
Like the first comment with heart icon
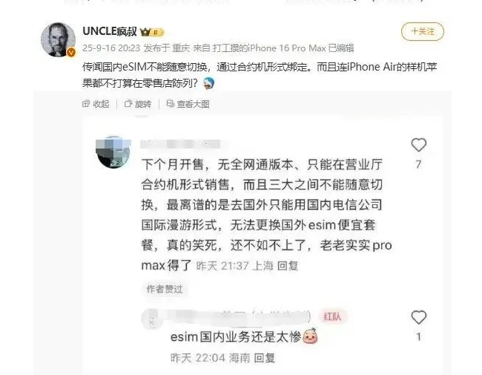point(419,145)
